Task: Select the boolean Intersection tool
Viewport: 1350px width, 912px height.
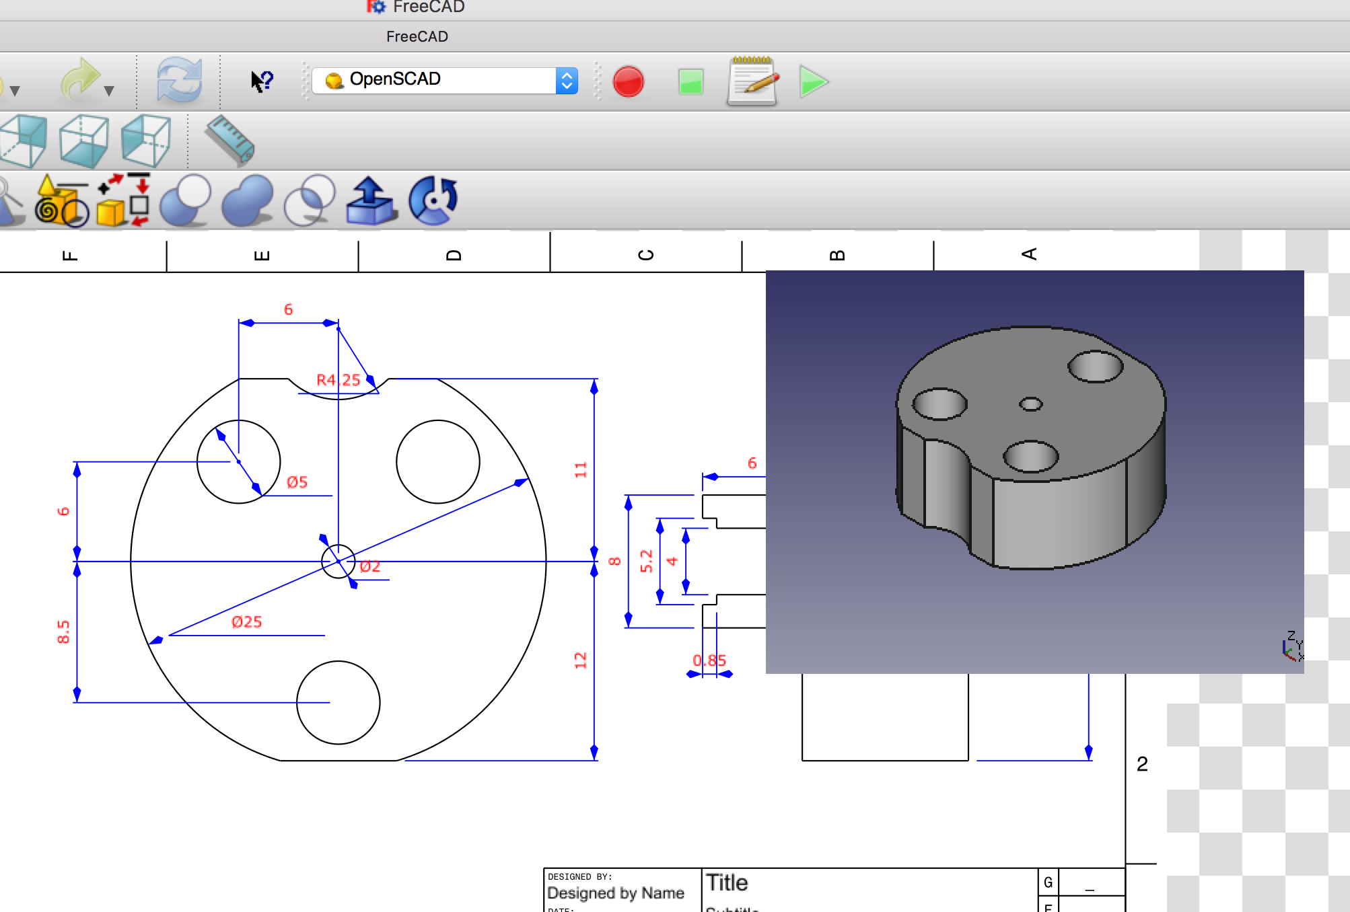Action: pyautogui.click(x=310, y=200)
